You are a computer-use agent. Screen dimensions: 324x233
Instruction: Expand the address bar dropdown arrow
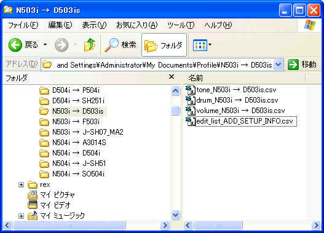278,65
